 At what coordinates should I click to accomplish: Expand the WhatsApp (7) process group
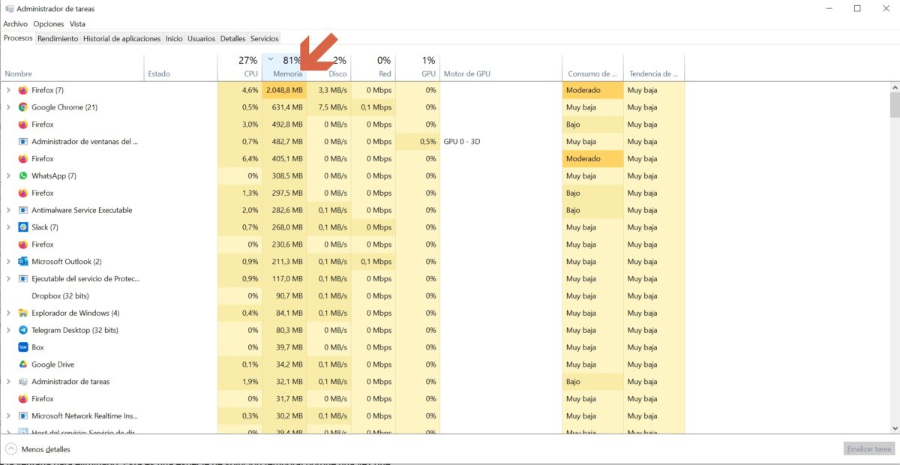coord(7,175)
